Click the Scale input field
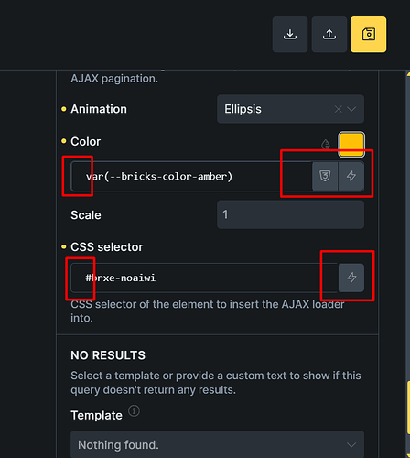Viewport: 410px width, 458px height. tap(290, 214)
